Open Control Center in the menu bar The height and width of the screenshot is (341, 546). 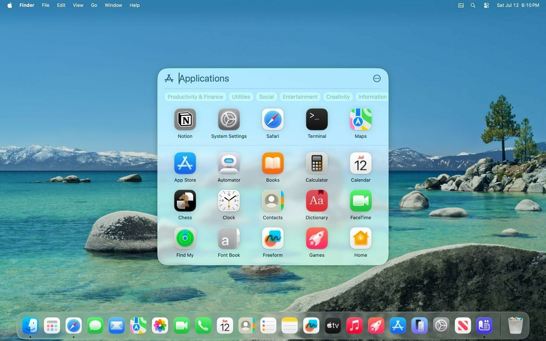tap(486, 5)
